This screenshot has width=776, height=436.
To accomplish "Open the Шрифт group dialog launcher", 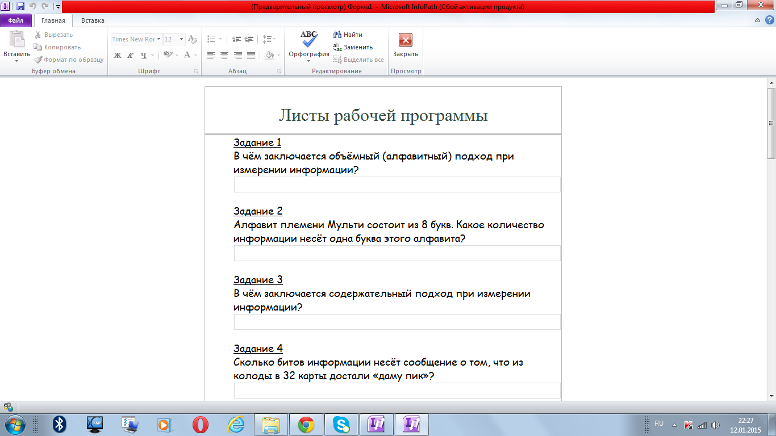I will tap(196, 72).
